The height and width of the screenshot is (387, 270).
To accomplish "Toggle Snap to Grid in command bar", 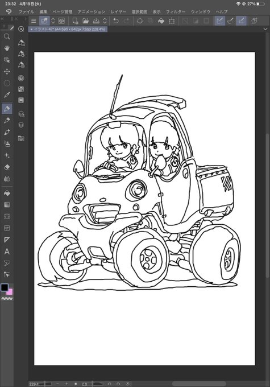I will [241, 20].
